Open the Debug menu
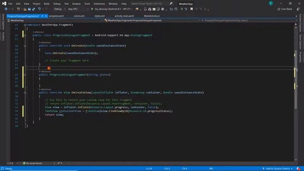The width and height of the screenshot is (304, 171). (x=57, y=4)
